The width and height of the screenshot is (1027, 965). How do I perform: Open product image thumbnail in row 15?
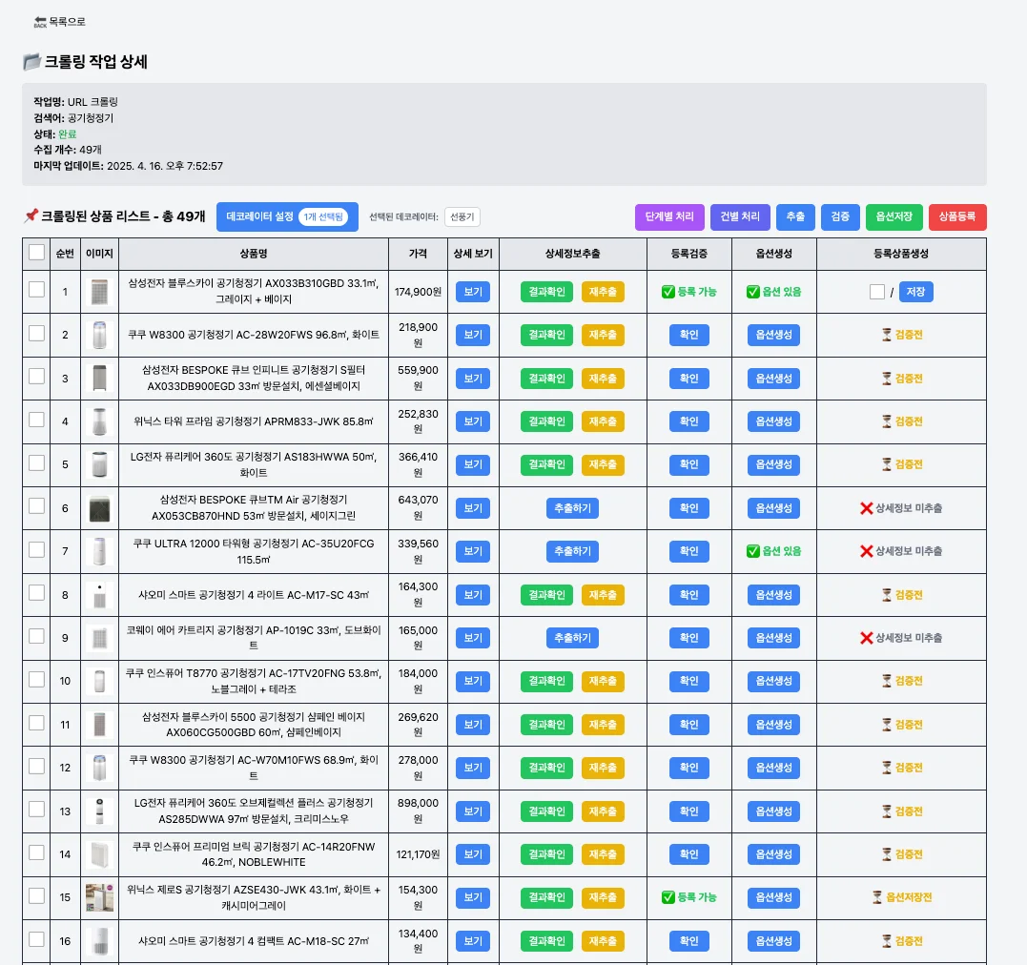tap(99, 898)
